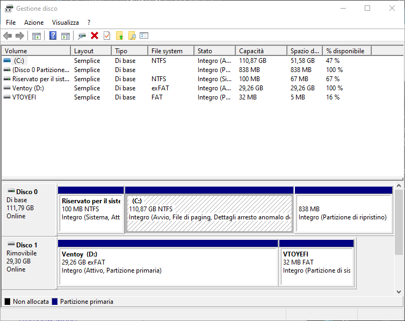Click the Riservato per il sist... row icon

7,79
